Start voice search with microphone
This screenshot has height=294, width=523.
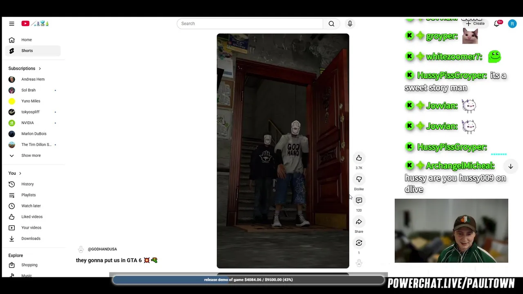pos(350,24)
